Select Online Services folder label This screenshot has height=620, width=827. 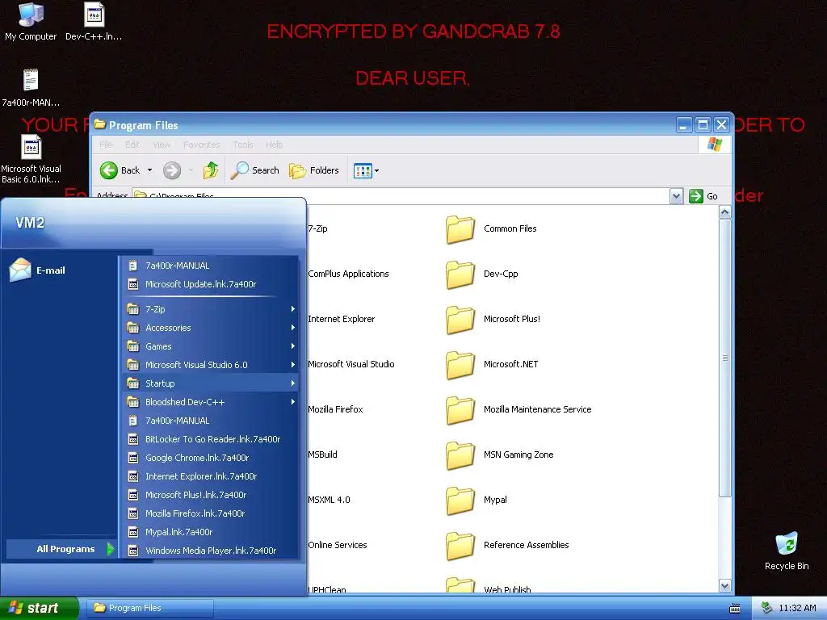click(x=338, y=545)
